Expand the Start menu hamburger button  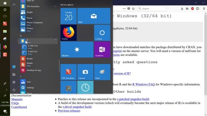tap(14, 4)
